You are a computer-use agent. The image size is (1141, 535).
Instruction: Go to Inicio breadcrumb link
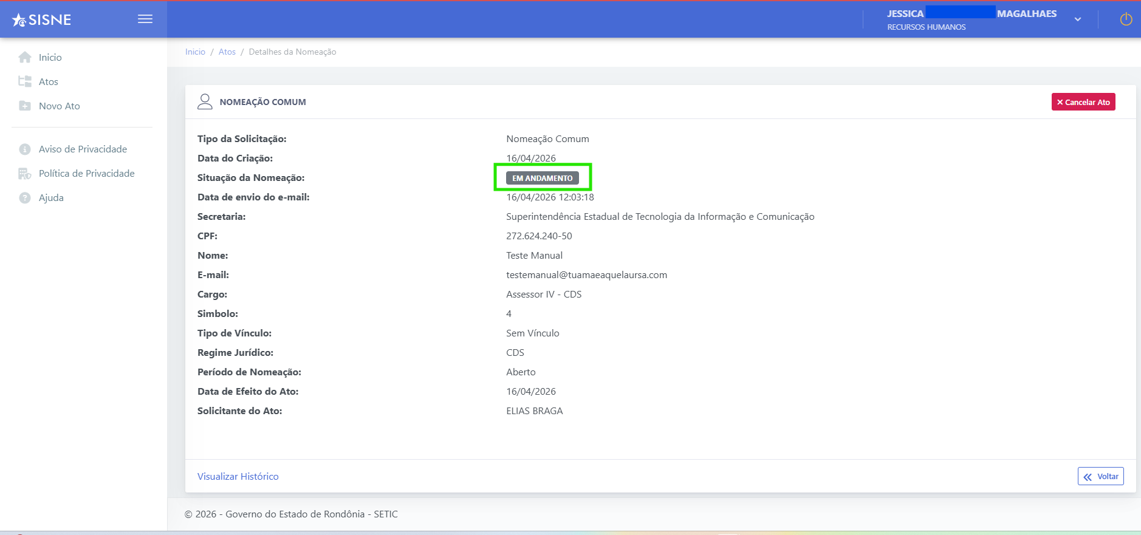[x=195, y=52]
